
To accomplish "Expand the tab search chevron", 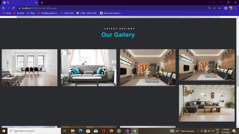I will coord(214,2).
